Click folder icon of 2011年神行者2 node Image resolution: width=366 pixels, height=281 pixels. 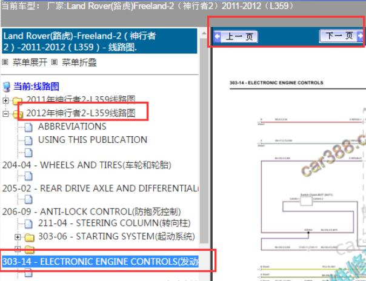click(x=18, y=101)
